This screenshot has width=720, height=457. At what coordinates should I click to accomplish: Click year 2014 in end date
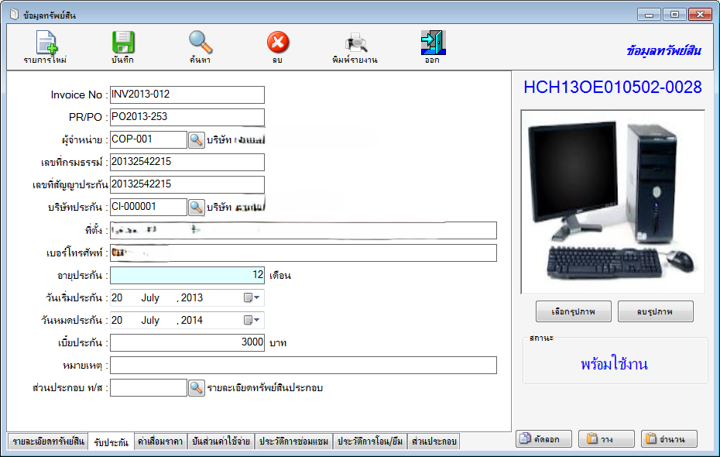click(192, 320)
